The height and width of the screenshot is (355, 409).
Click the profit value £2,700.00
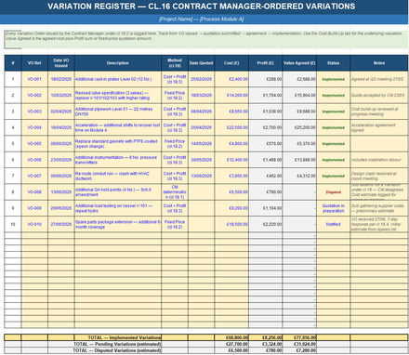point(266,127)
